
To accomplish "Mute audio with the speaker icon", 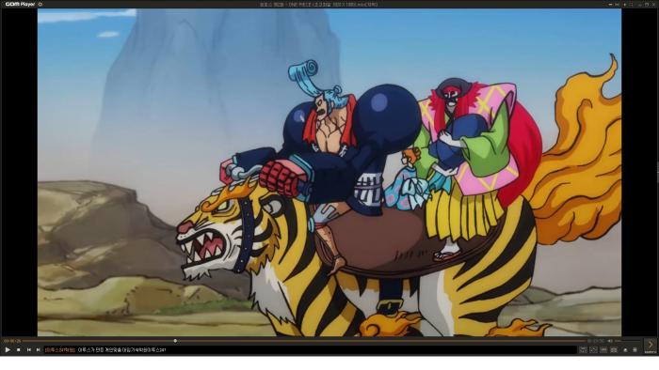I will coord(610,341).
